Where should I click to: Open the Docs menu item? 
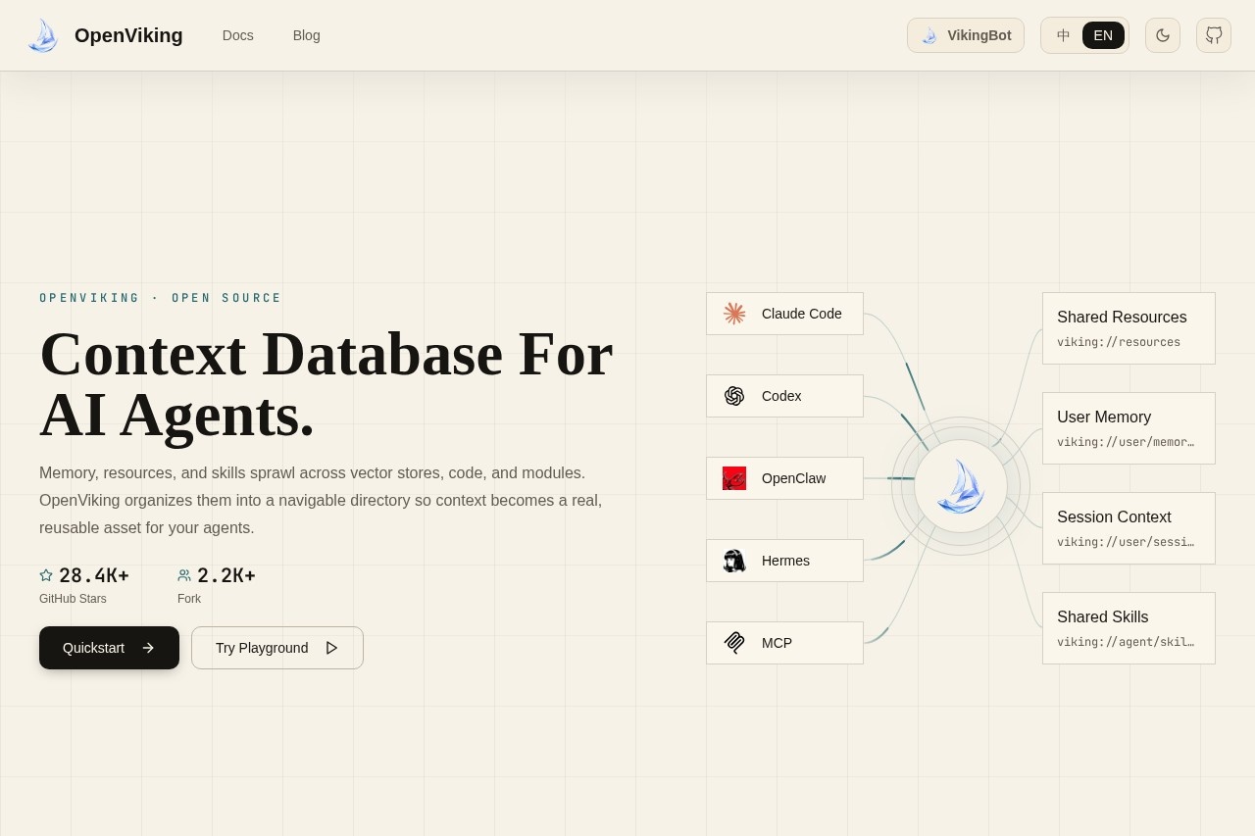(238, 35)
